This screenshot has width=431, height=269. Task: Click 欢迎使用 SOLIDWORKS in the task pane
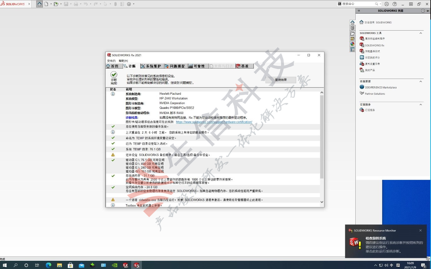(376, 22)
